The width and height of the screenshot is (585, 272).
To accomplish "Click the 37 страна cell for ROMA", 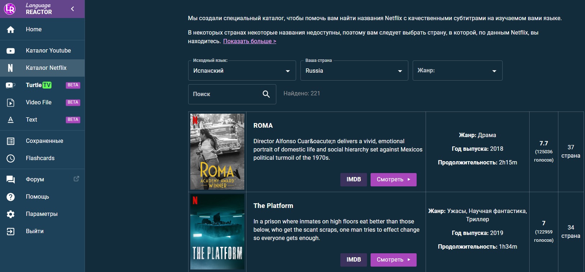I will (571, 151).
